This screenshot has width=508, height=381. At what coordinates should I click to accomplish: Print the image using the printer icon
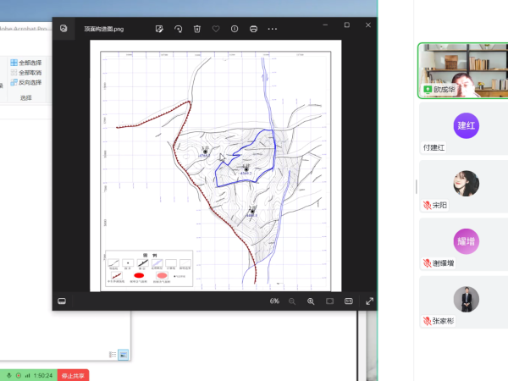253,29
